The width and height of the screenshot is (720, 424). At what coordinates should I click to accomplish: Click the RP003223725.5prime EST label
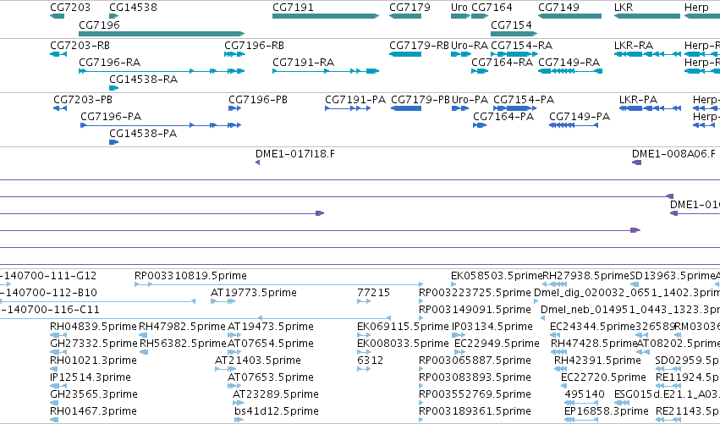[475, 293]
